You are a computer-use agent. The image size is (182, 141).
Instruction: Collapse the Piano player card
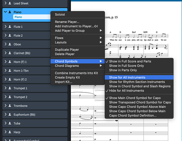point(5,12)
